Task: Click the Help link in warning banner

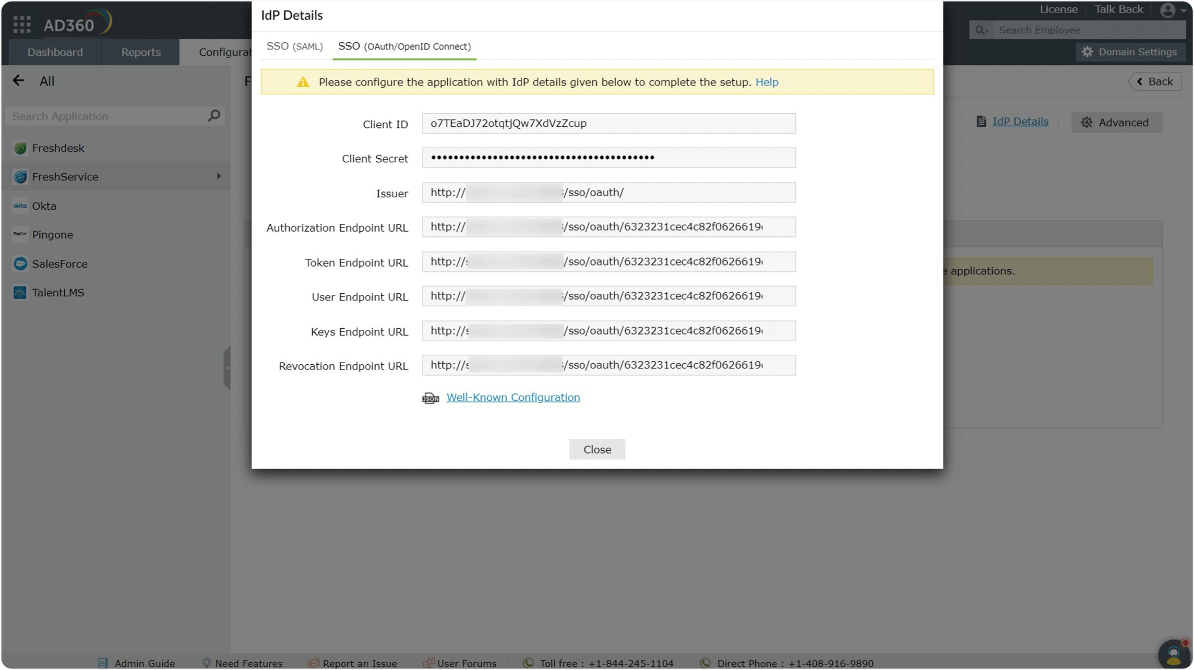Action: click(767, 82)
